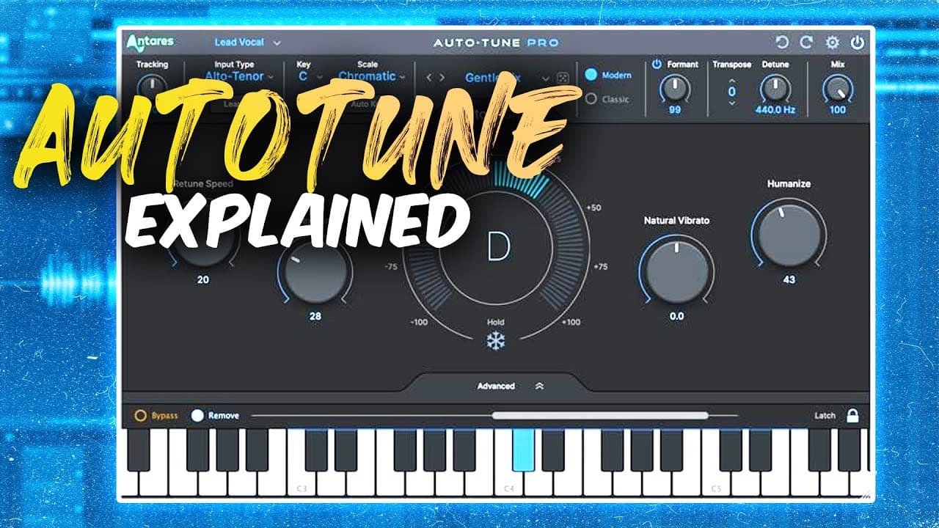Click the Formant knob
This screenshot has height=528, width=939.
(674, 89)
